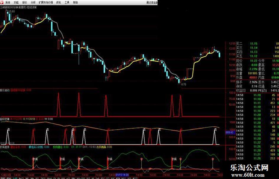Click the 买三 price 11.14
Viewport: 279px width, 179px height.
tap(254, 48)
